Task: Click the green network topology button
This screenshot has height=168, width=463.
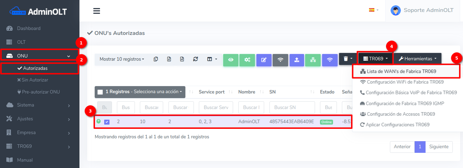Action: coord(313,60)
